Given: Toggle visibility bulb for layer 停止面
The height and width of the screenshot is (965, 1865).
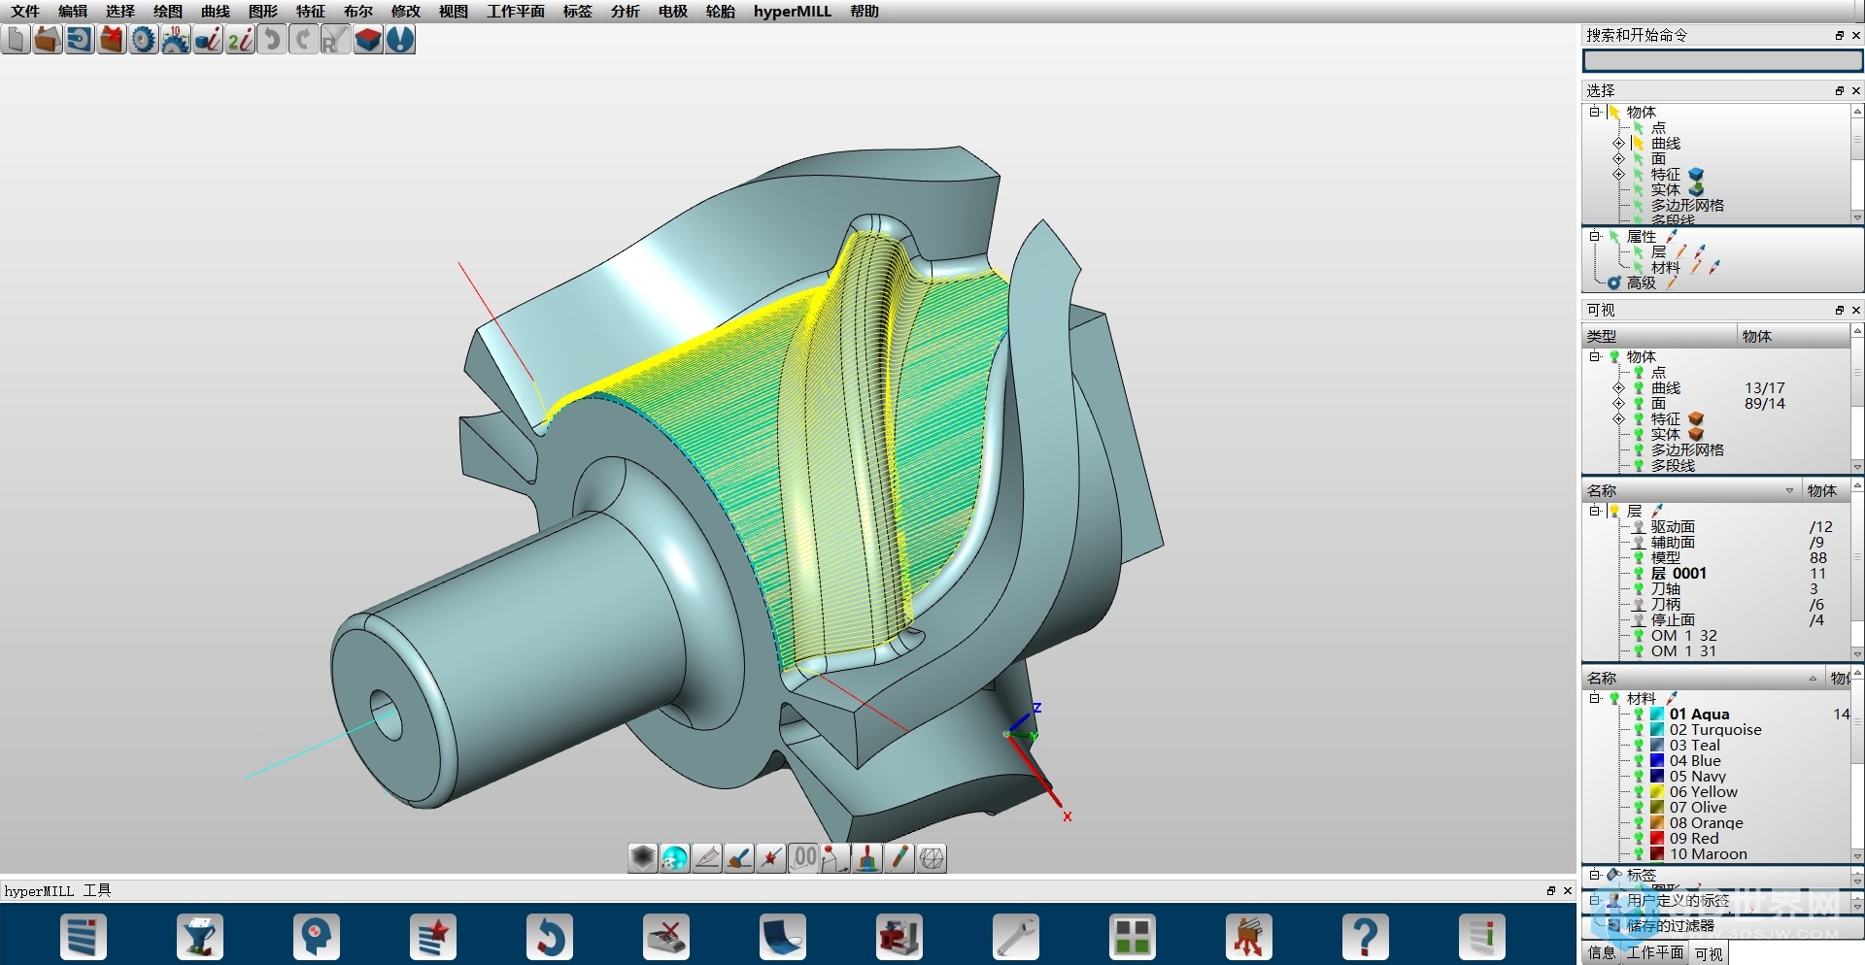Looking at the screenshot, I should (1639, 620).
